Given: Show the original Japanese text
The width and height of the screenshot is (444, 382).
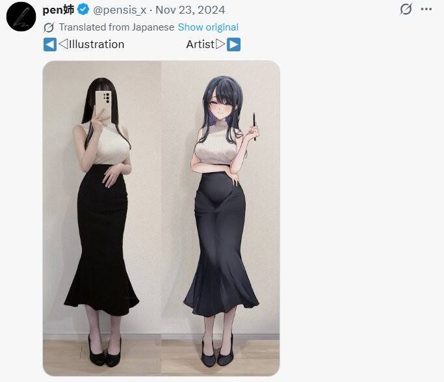Looking at the screenshot, I should 208,27.
